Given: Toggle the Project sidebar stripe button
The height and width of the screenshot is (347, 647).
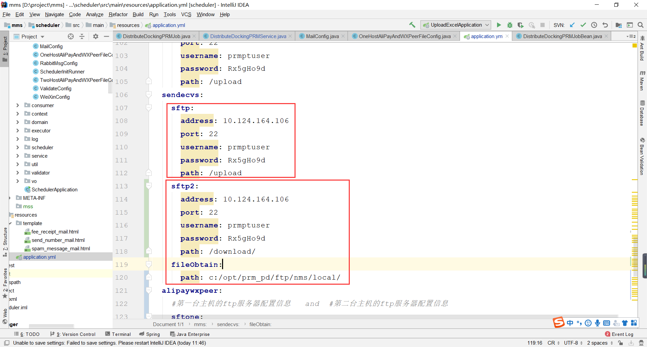Looking at the screenshot, I should click(5, 49).
